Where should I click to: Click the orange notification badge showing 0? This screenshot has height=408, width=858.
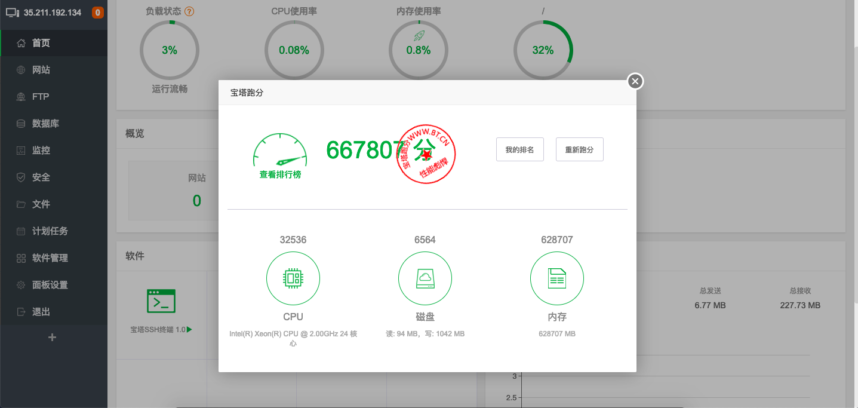(x=97, y=13)
